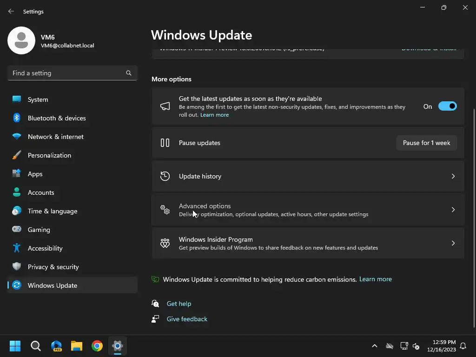Image resolution: width=476 pixels, height=357 pixels.
Task: Expand Windows Insider Program chevron
Action: [453, 243]
